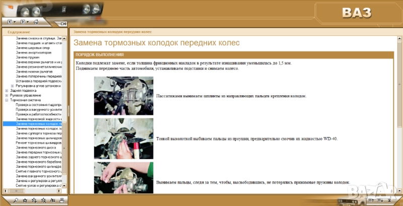Open search with the magnifier icon
The image size is (403, 206).
tap(16, 200)
